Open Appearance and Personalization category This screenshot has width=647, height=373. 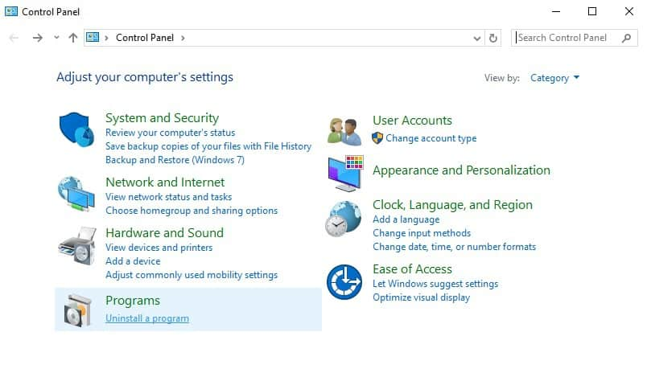point(462,170)
